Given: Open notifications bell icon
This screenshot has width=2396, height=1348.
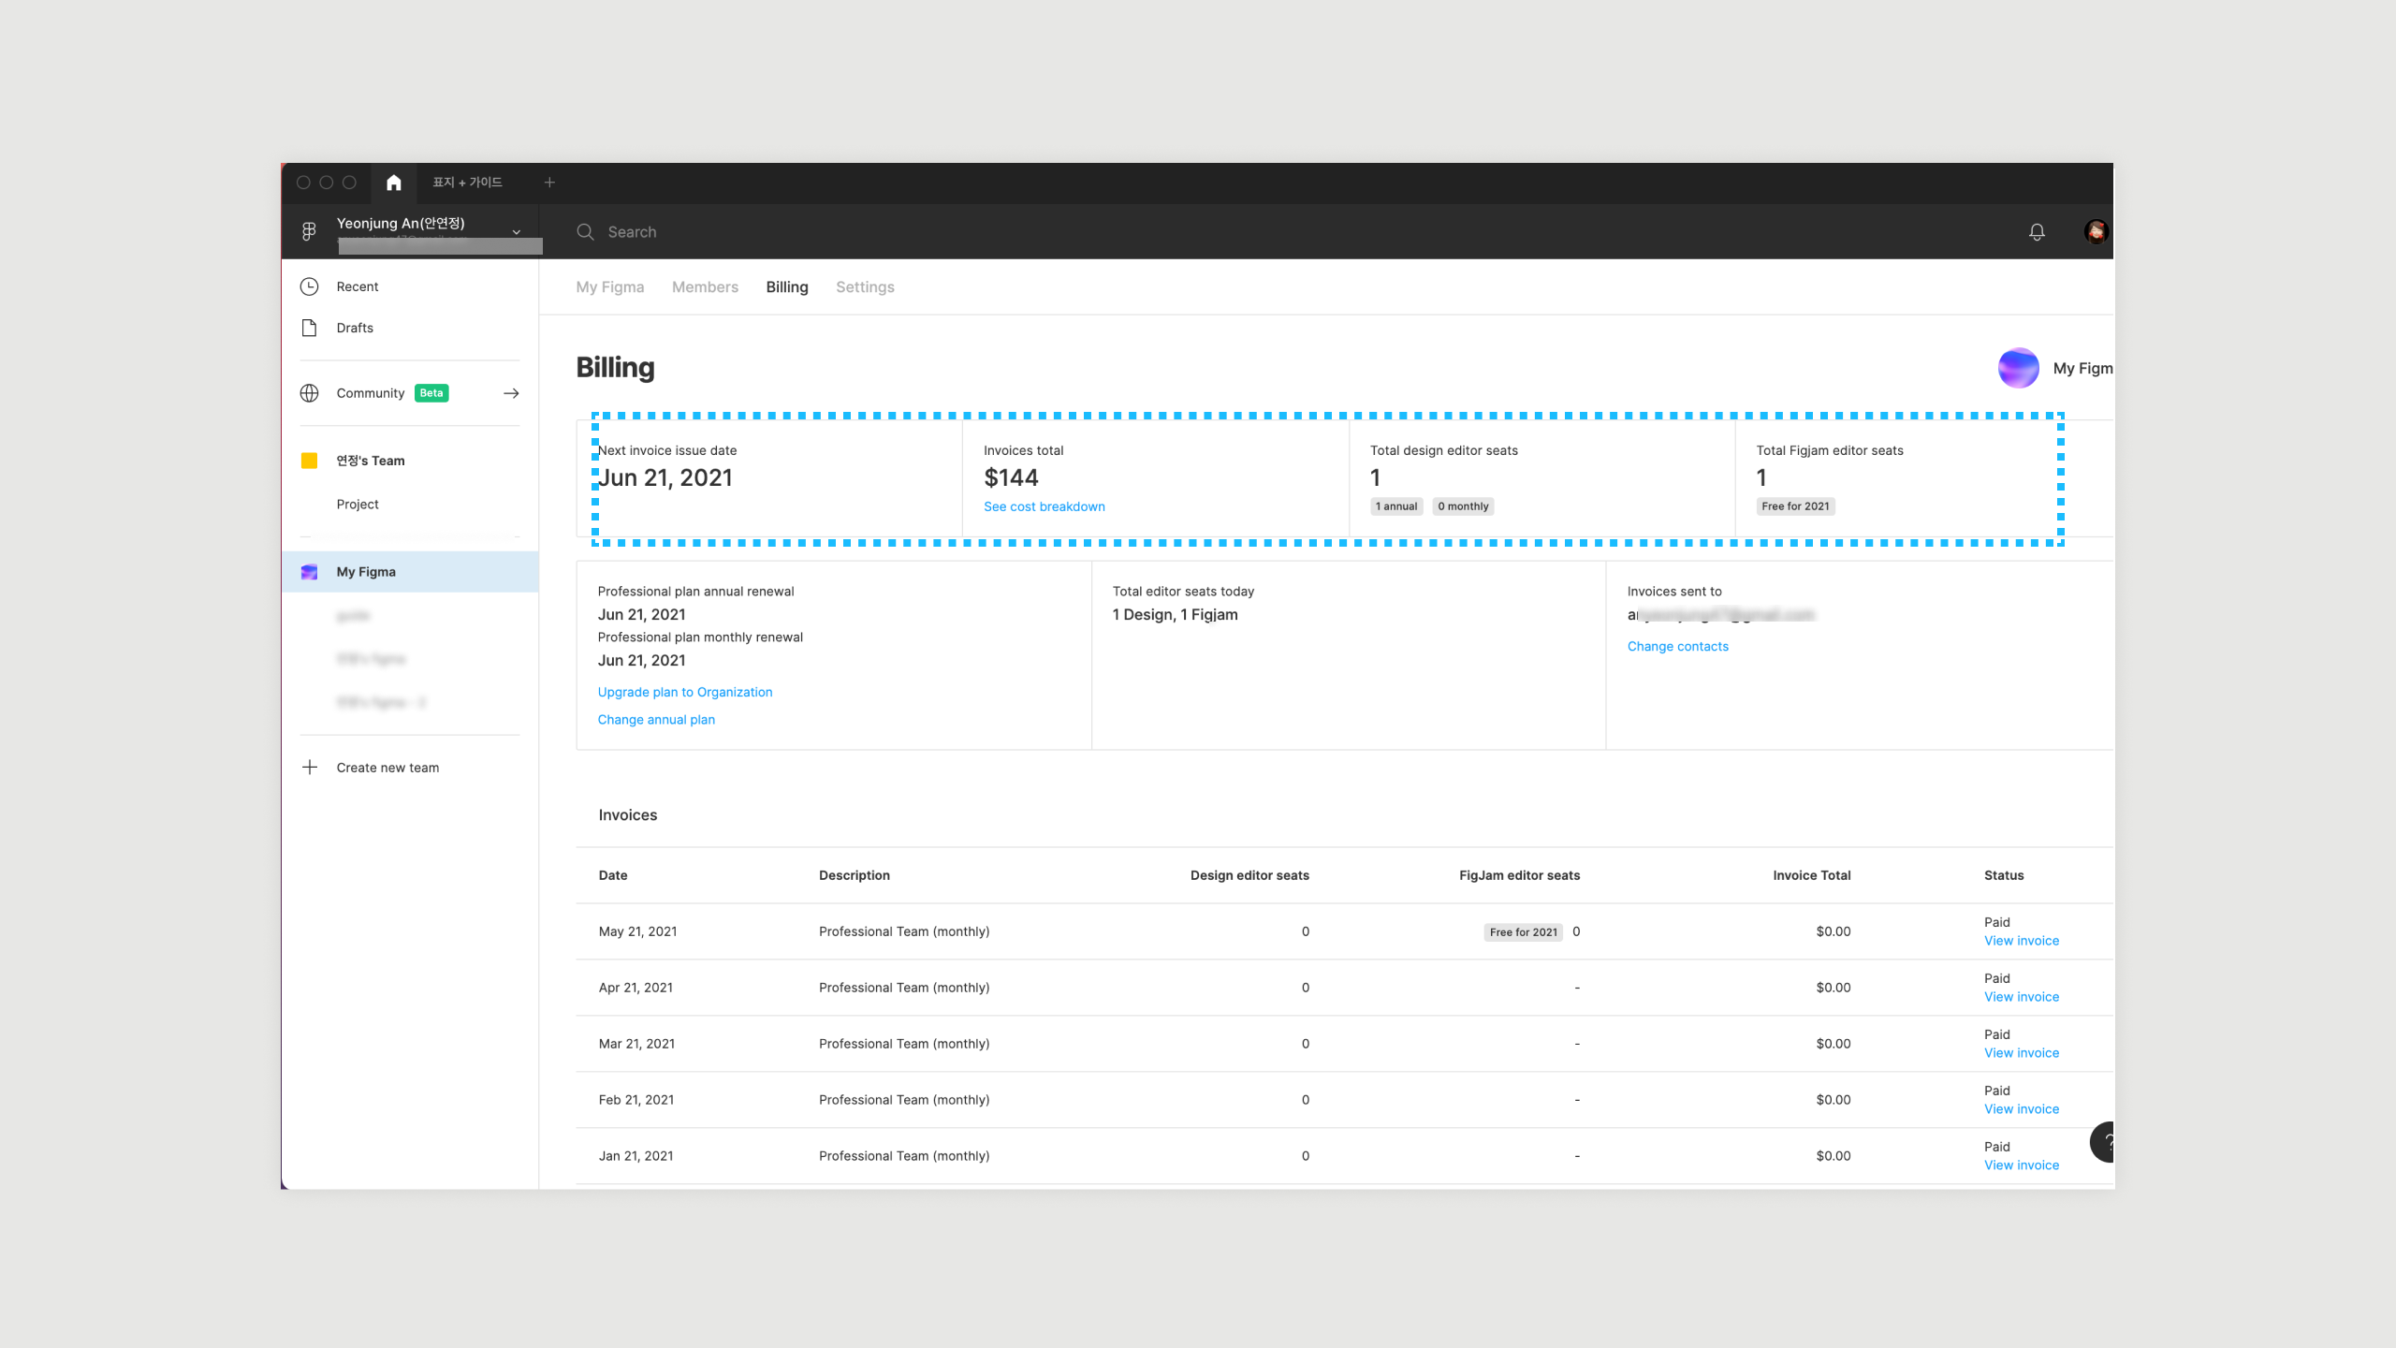Looking at the screenshot, I should (2037, 232).
